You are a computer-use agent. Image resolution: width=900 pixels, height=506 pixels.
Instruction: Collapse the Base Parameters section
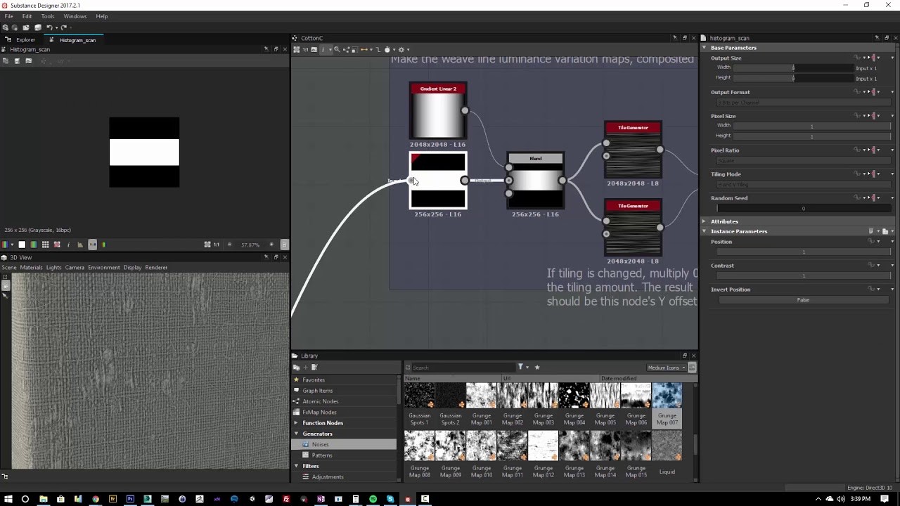704,48
